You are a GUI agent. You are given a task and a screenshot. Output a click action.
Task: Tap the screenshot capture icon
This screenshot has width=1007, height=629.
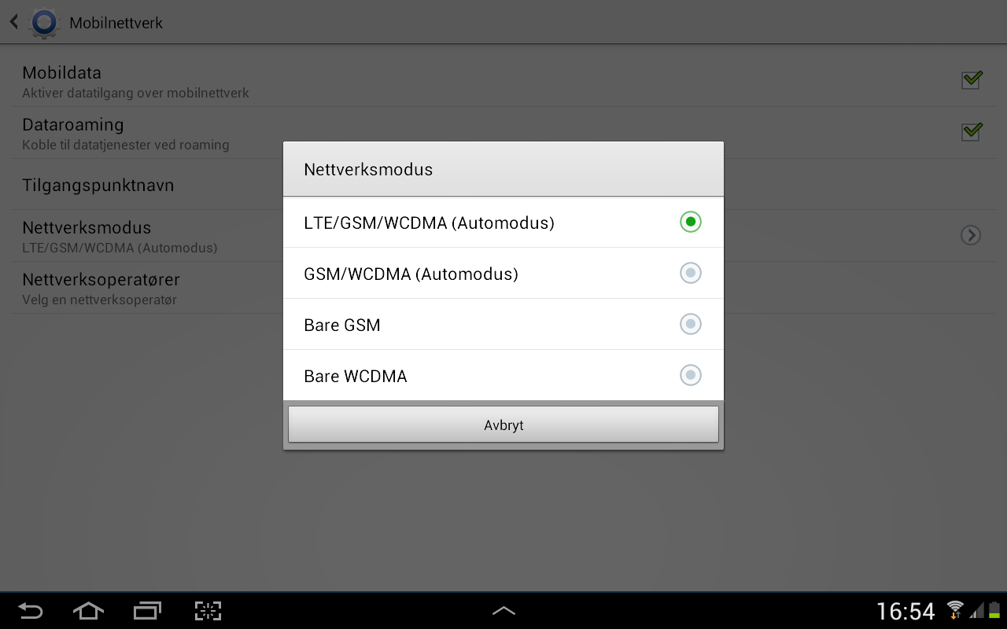[x=208, y=611]
